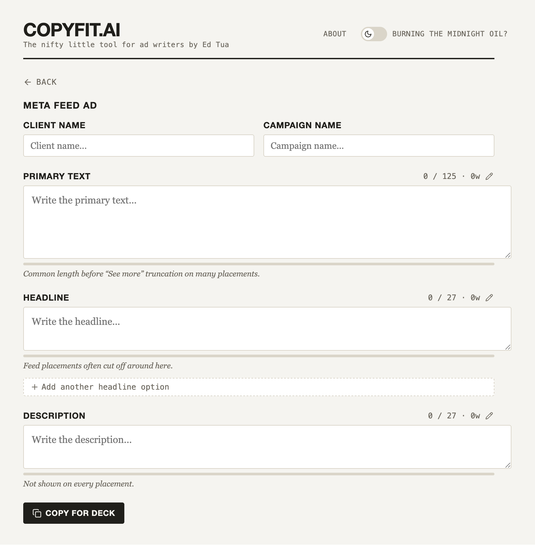The image size is (535, 546).
Task: Add another headline option
Action: (259, 387)
